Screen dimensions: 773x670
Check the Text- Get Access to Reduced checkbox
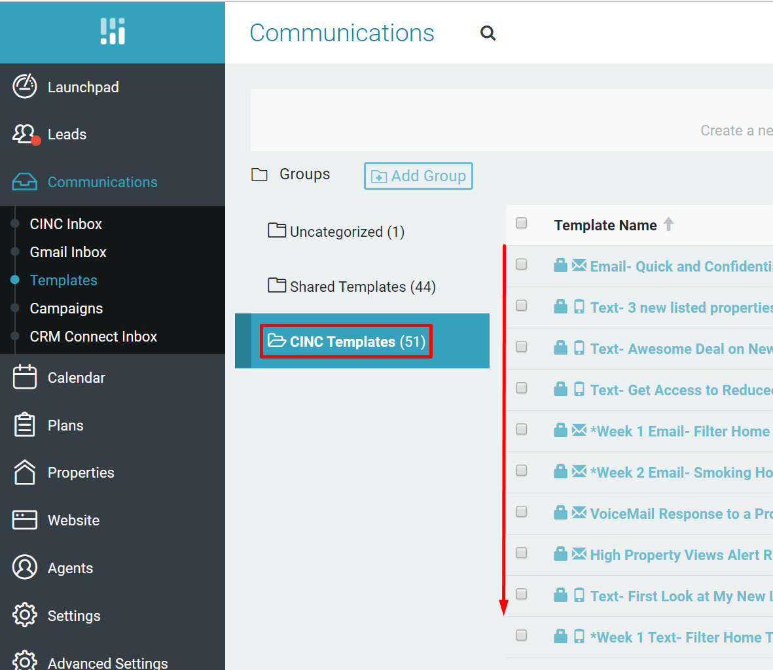(x=521, y=388)
